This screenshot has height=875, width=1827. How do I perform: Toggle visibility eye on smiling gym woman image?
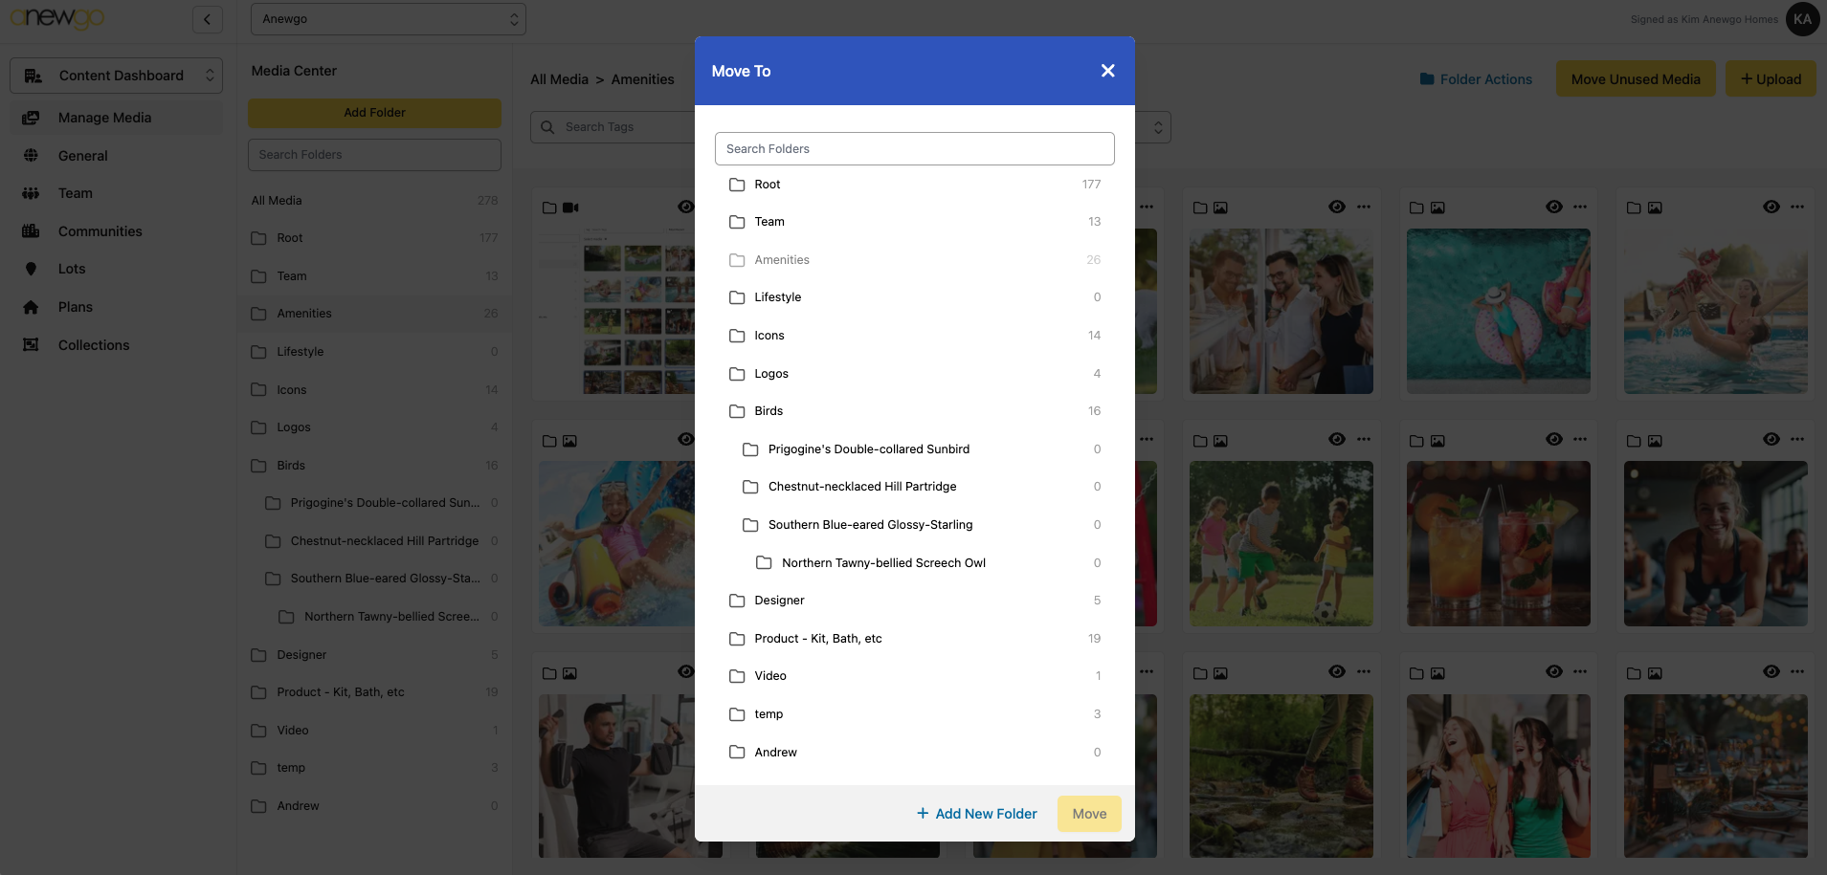pyautogui.click(x=1771, y=439)
